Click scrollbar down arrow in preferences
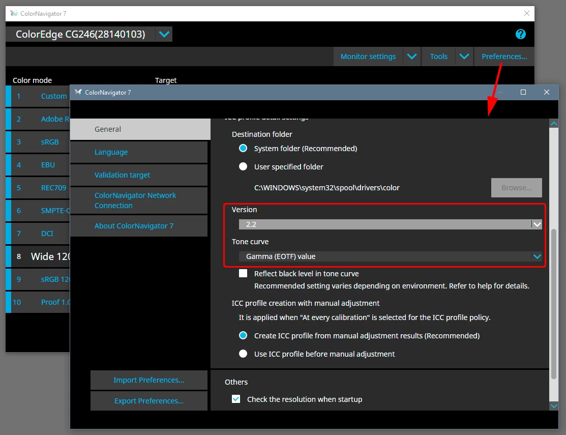This screenshot has height=435, width=566. click(x=554, y=406)
